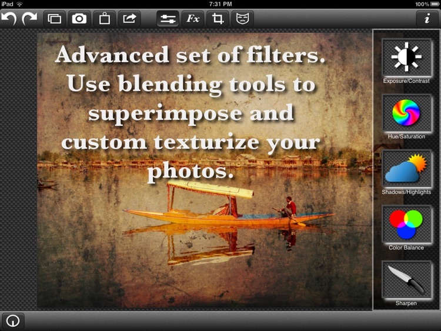441x331 pixels.
Task: Tap the camera icon to take a photo
Action: tap(79, 19)
